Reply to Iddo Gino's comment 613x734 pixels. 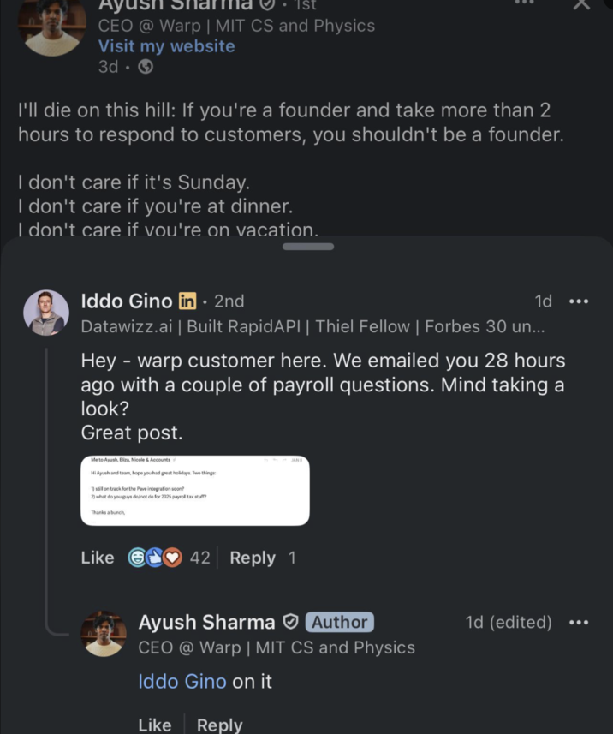[252, 557]
